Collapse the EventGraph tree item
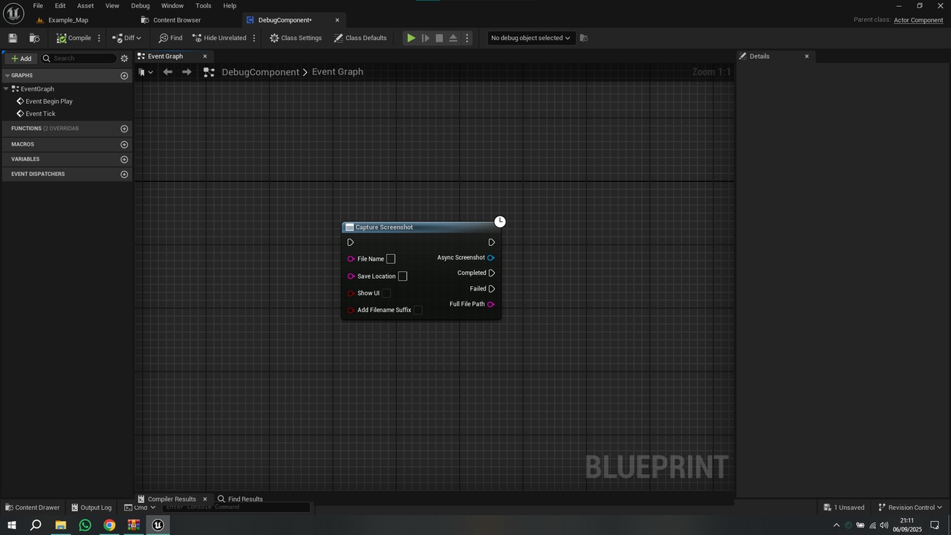Image resolution: width=951 pixels, height=535 pixels. pyautogui.click(x=6, y=88)
